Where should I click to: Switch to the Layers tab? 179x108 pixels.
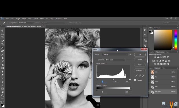(x=150, y=68)
